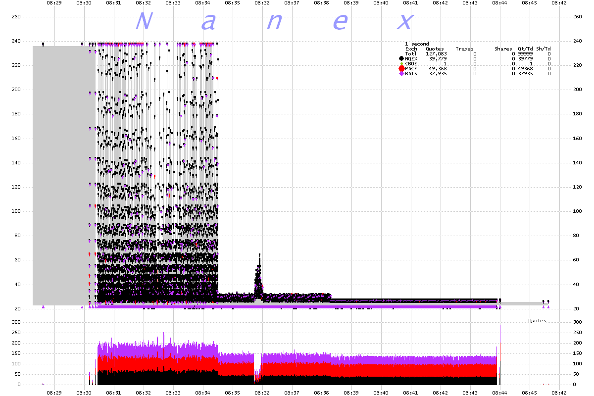Select the "NQEX" exchange name
This screenshot has height=396, width=594.
point(411,59)
